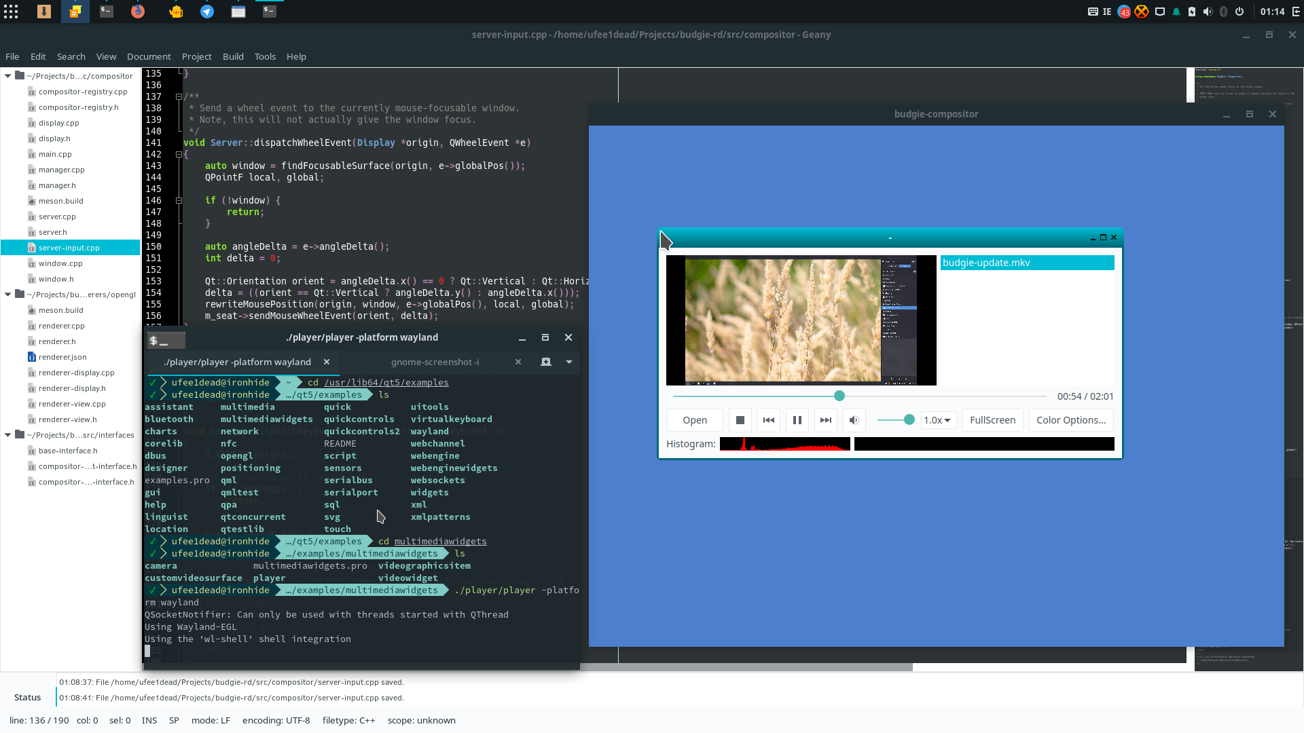
Task: Skip to the next track in the player
Action: click(826, 420)
